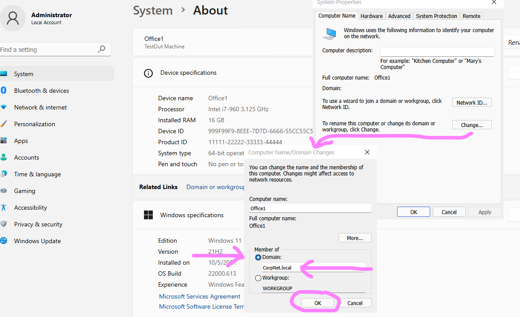The height and width of the screenshot is (317, 520).
Task: Click the Windows logo beside Windows specifications
Action: 148,215
